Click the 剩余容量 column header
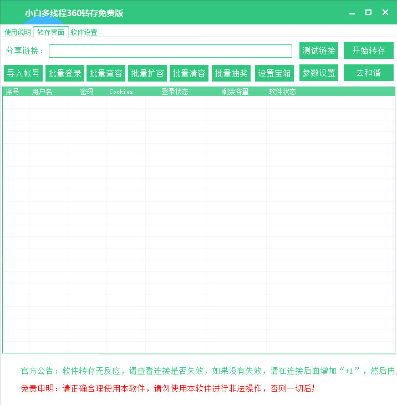This screenshot has width=397, height=405. click(x=236, y=92)
